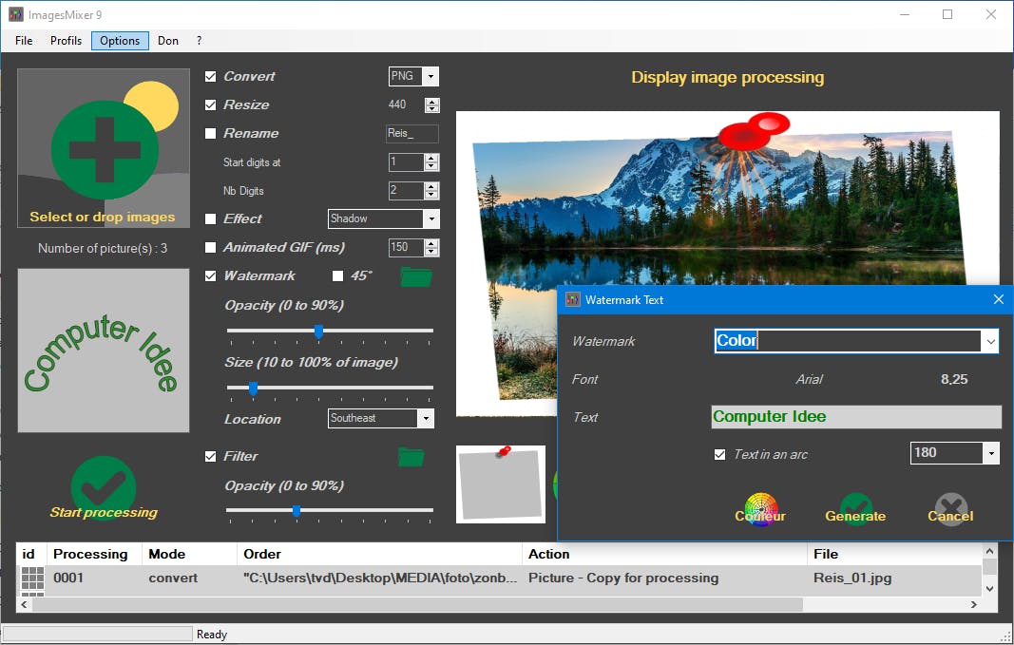Click the Couleur color wheel icon
The height and width of the screenshot is (645, 1014).
(x=760, y=509)
